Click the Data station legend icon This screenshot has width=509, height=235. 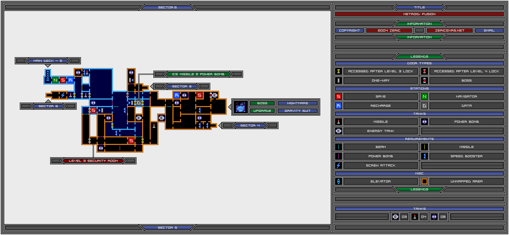pyautogui.click(x=425, y=106)
